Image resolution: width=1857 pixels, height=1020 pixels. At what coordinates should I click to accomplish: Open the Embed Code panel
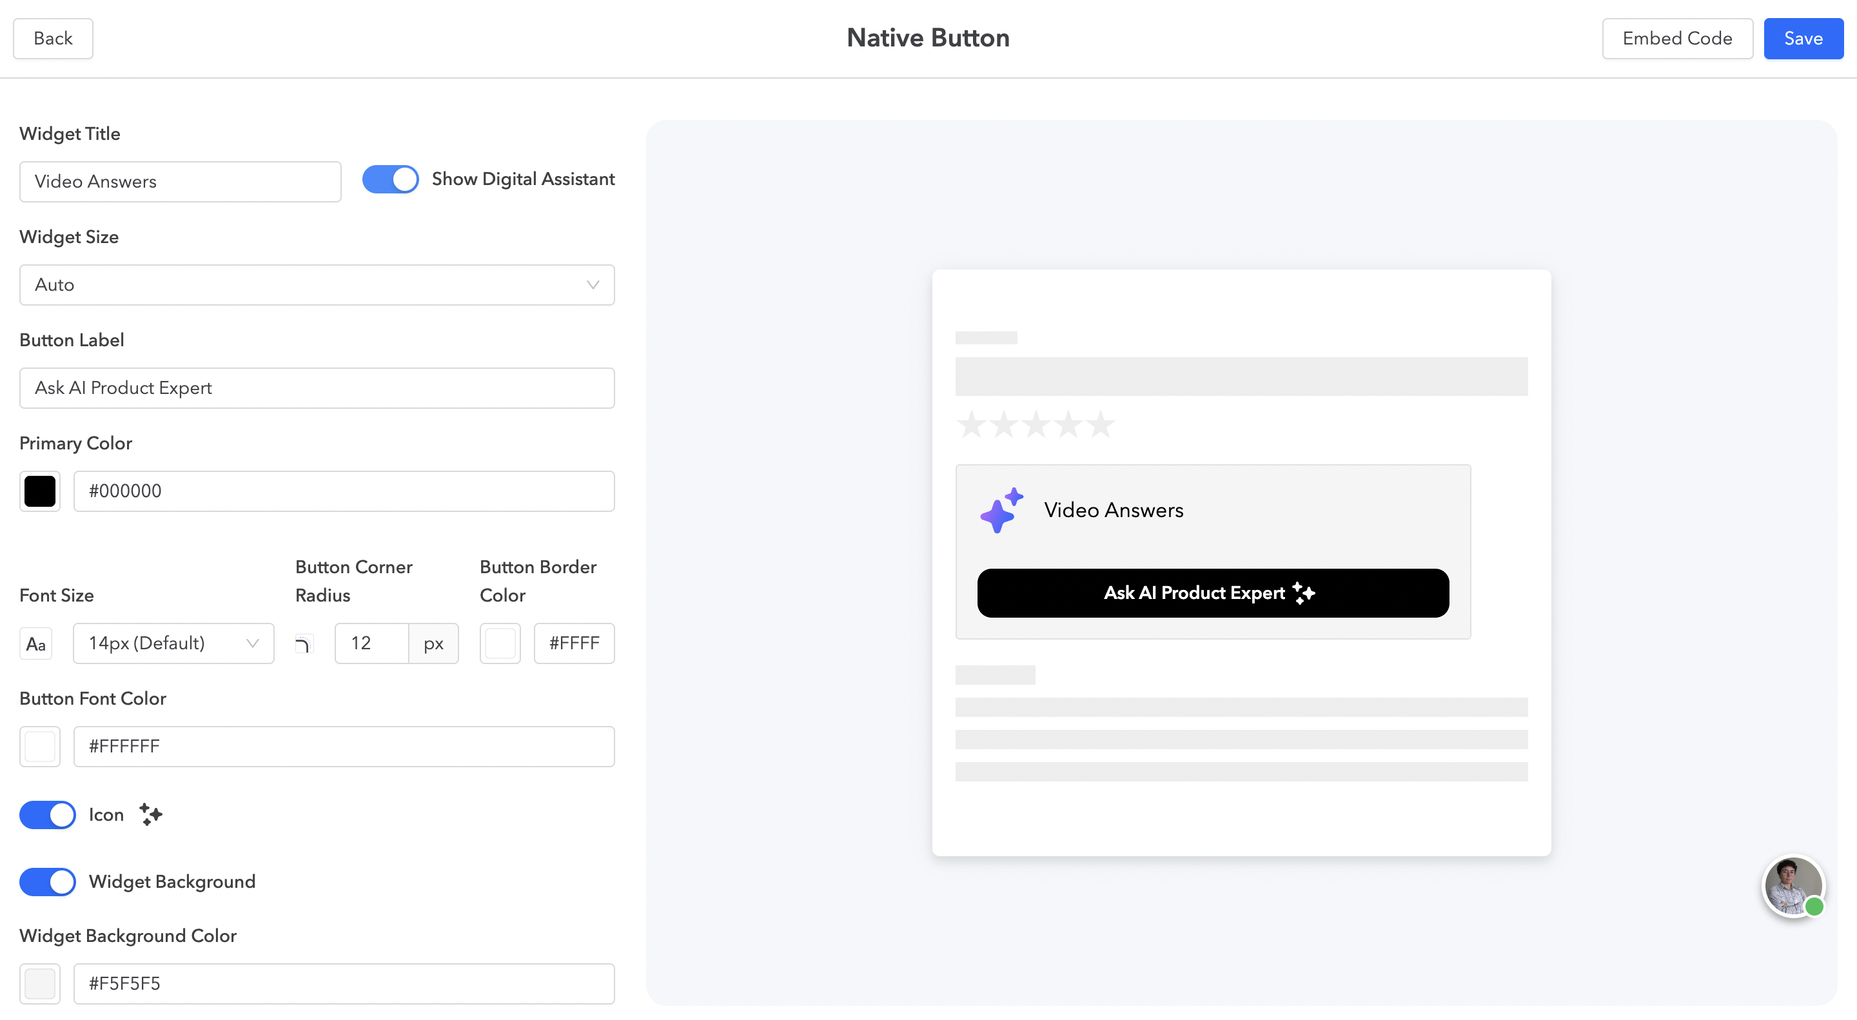[1676, 38]
